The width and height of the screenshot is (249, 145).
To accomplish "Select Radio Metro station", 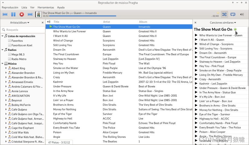I will 19,59.
